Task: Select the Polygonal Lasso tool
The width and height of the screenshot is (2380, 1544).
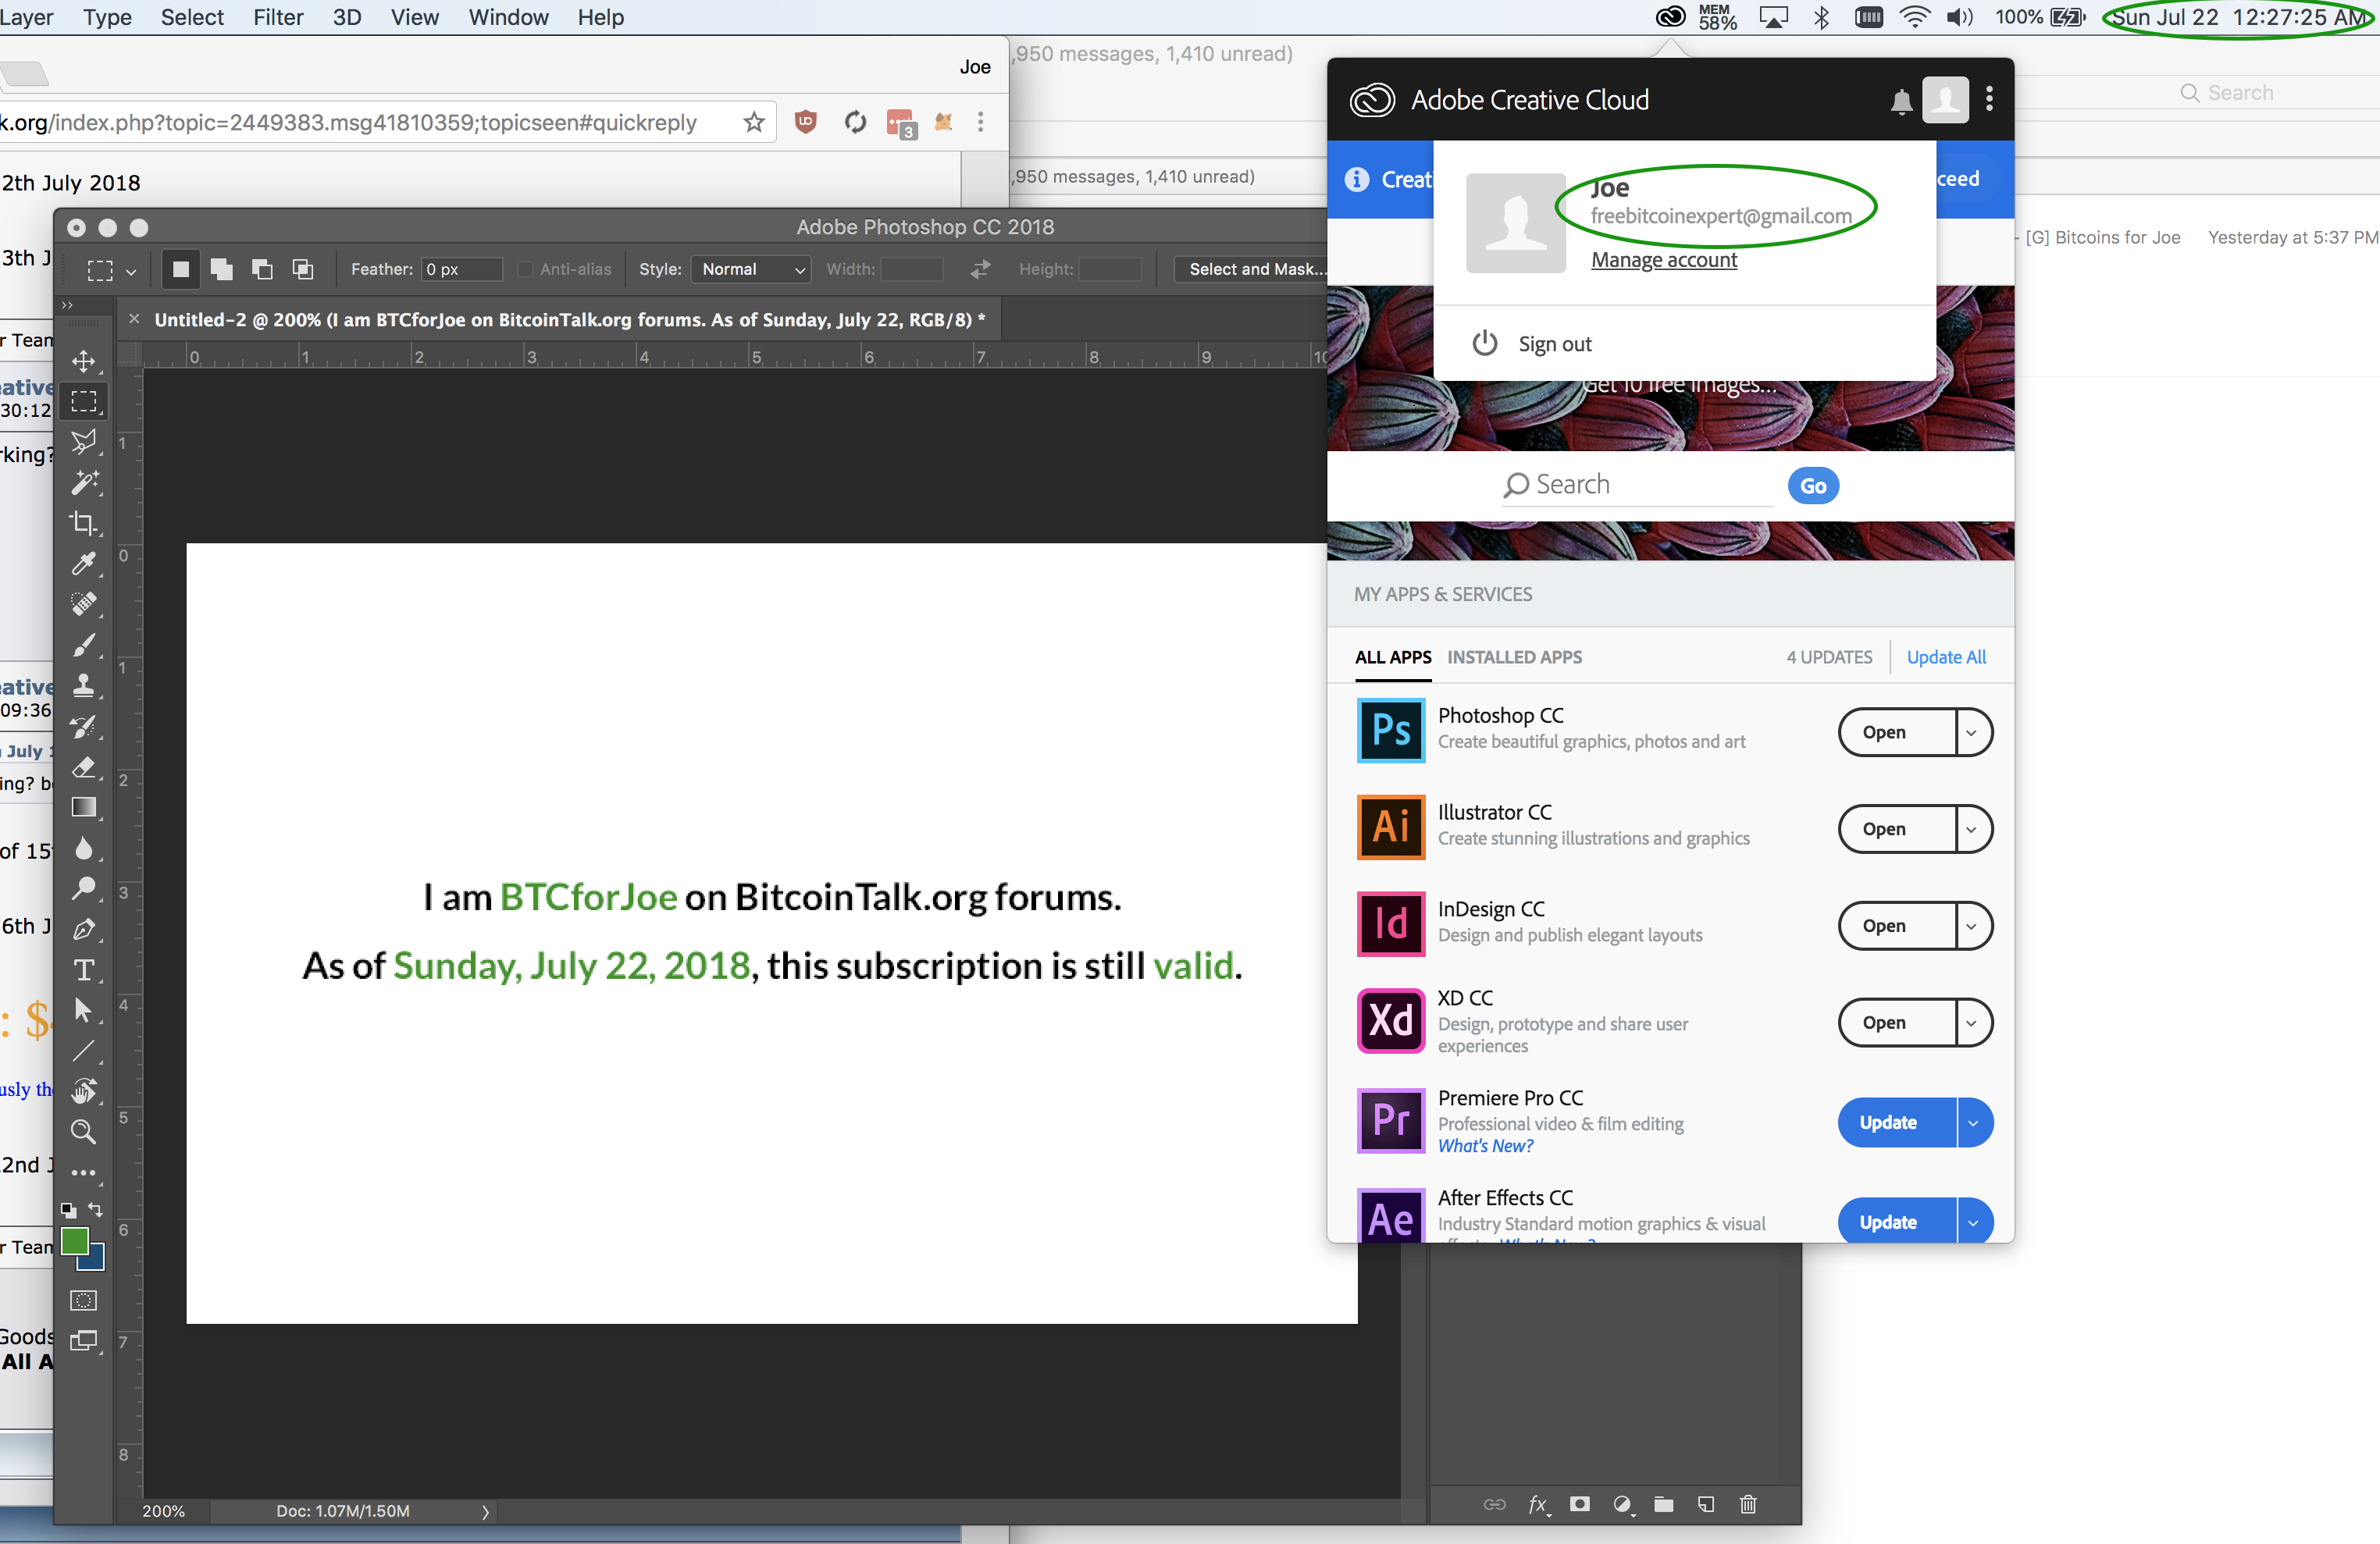Action: [x=84, y=442]
